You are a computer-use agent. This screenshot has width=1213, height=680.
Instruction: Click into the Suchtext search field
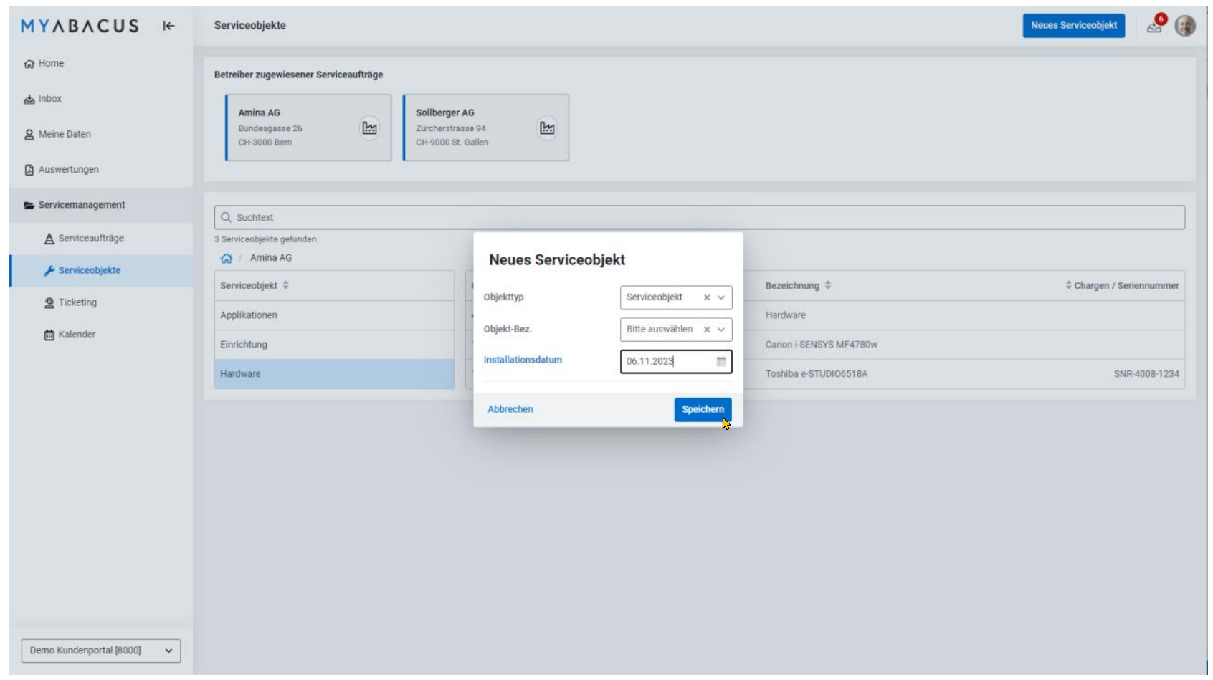699,217
